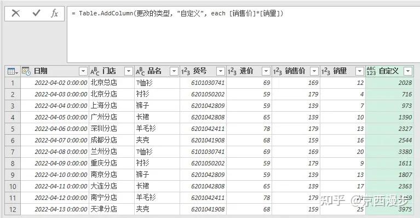Open filter dropdown for 品名 column
Image resolution: width=420 pixels, height=218 pixels.
[174, 71]
